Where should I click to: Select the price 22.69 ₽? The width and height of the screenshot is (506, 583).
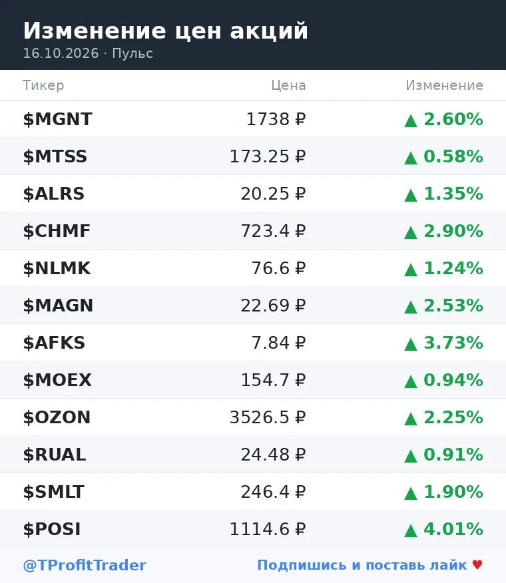pos(274,305)
